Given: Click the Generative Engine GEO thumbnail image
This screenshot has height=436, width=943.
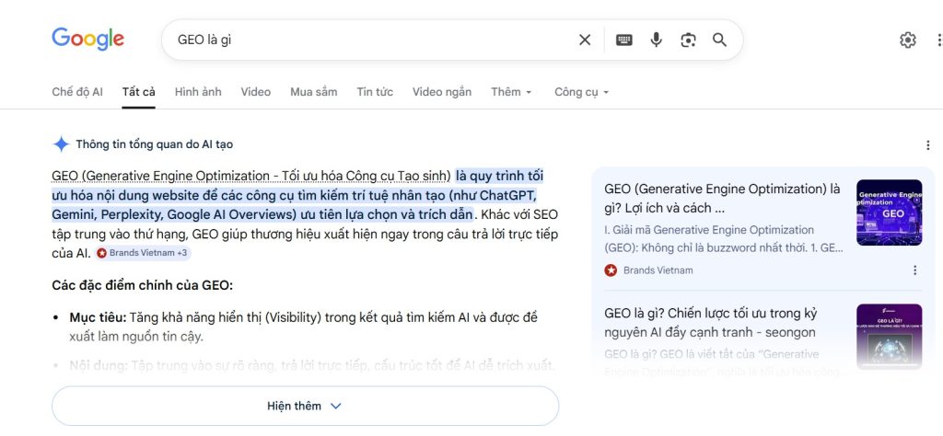Looking at the screenshot, I should tap(889, 212).
